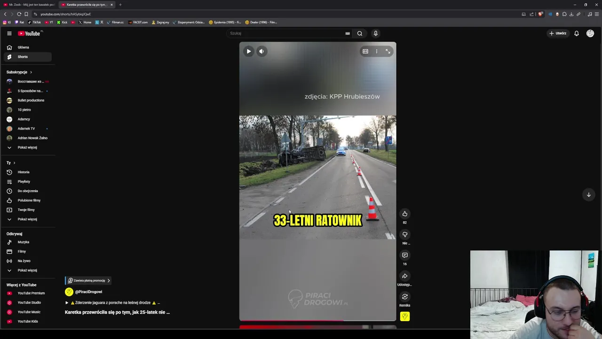Open the Adamek TV subscription
The image size is (602, 339).
pos(28,129)
